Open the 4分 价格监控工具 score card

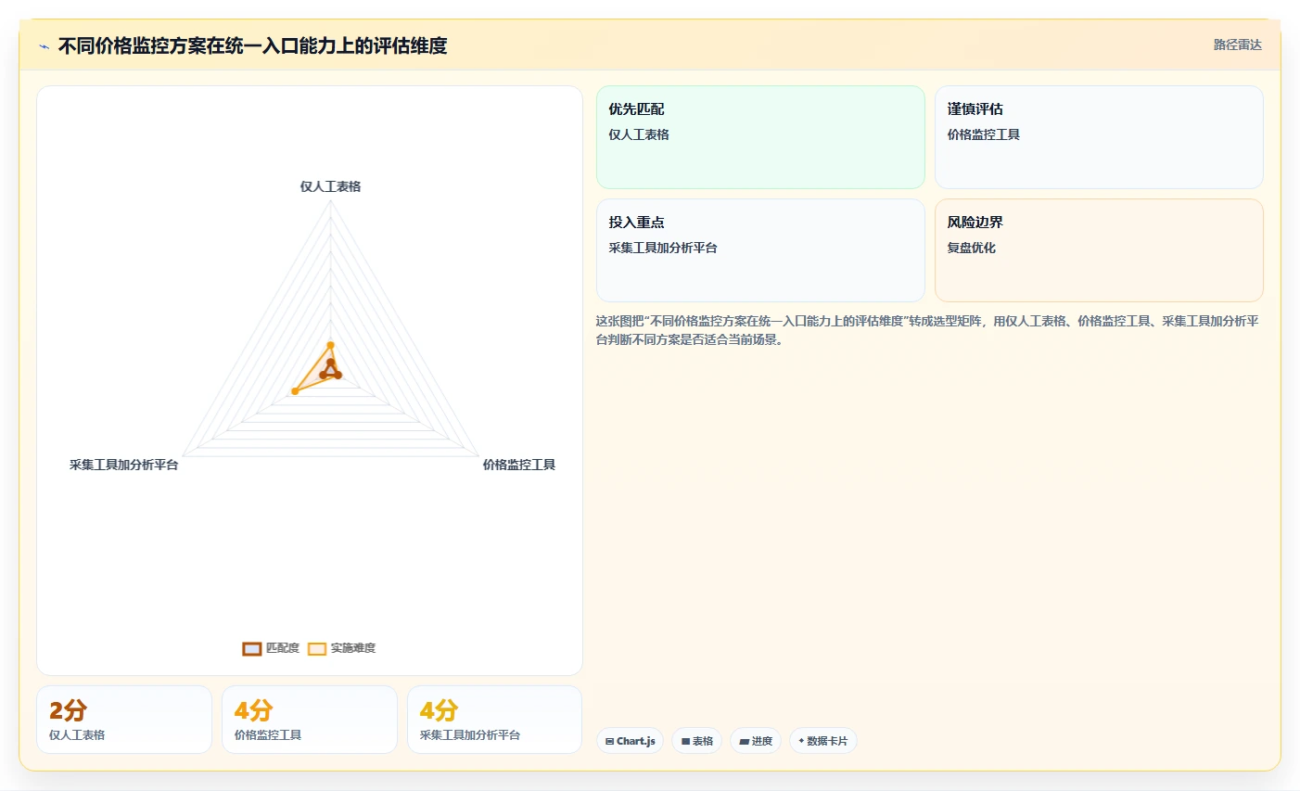point(310,720)
